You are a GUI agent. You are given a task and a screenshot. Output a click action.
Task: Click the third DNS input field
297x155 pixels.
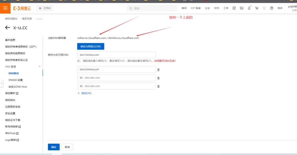tap(116, 78)
